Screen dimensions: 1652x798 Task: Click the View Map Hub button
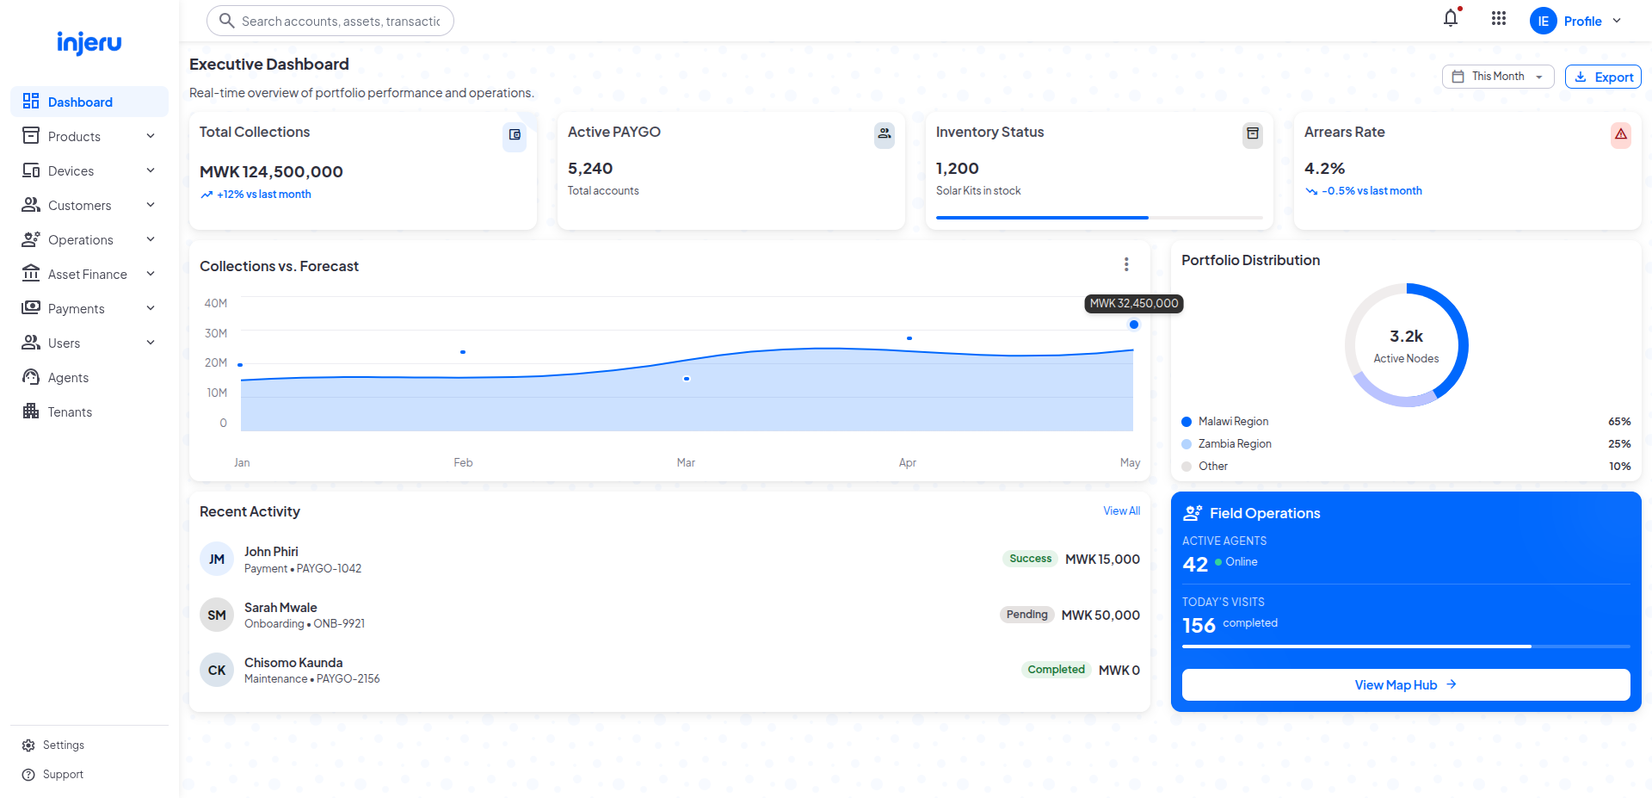(x=1406, y=685)
